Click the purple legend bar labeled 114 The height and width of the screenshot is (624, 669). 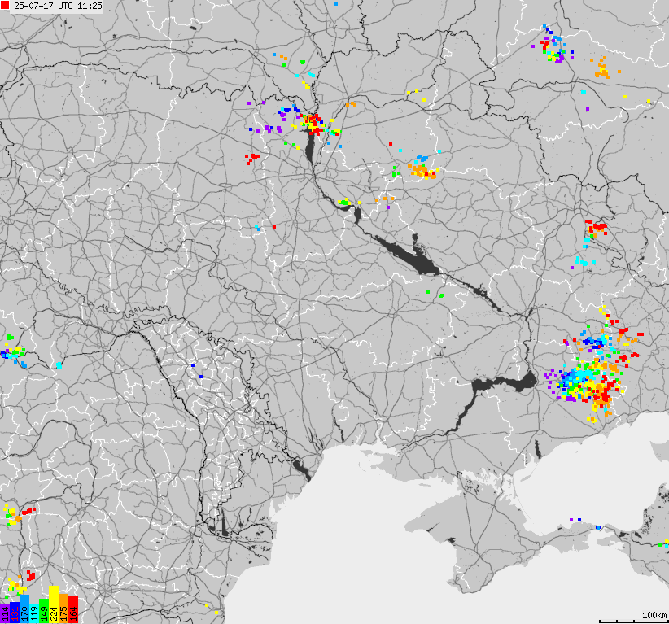5,613
